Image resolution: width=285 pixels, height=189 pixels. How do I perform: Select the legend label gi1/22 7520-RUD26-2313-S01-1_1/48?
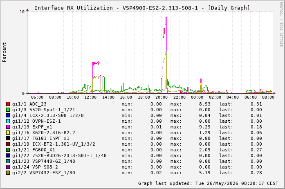59,155
